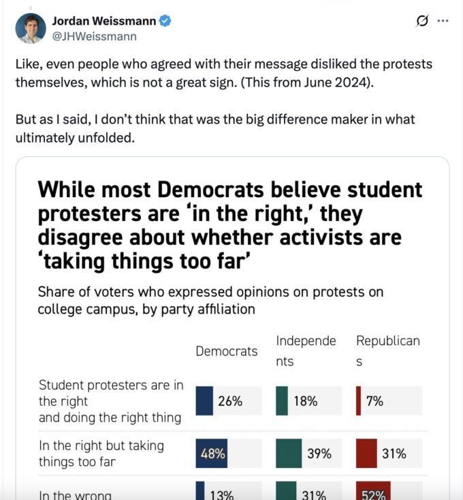
Task: Select the Independents column header
Action: pyautogui.click(x=306, y=351)
